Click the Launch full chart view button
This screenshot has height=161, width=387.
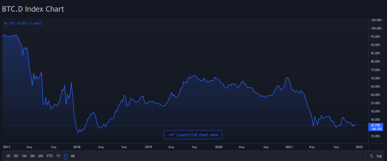tap(193, 135)
